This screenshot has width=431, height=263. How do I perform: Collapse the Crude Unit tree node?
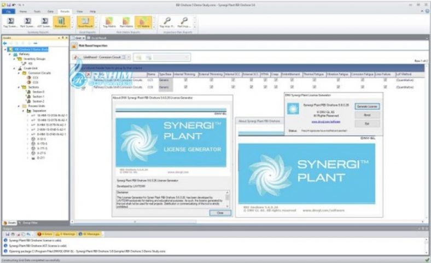pos(14,68)
